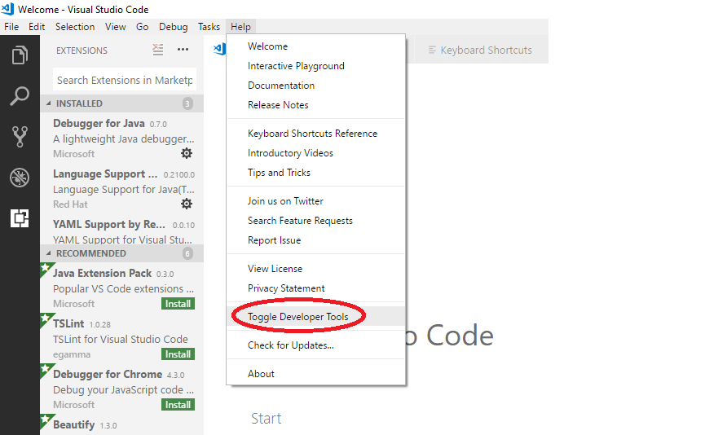Open the Selection menu

(x=75, y=27)
